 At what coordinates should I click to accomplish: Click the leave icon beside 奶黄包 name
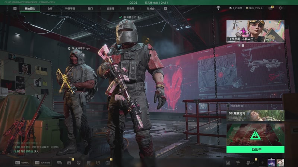pyautogui.click(x=139, y=17)
